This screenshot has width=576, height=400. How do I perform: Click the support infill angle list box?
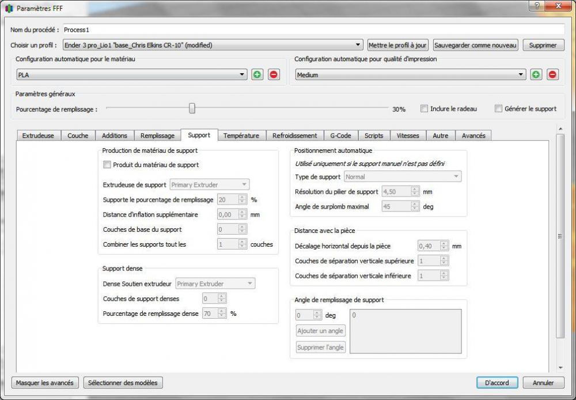pyautogui.click(x=406, y=331)
